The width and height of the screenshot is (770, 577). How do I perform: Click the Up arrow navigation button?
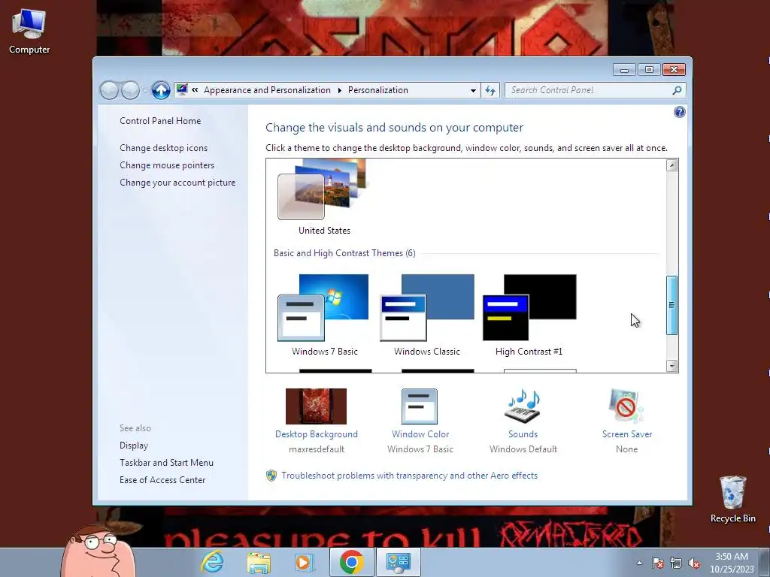(x=161, y=90)
